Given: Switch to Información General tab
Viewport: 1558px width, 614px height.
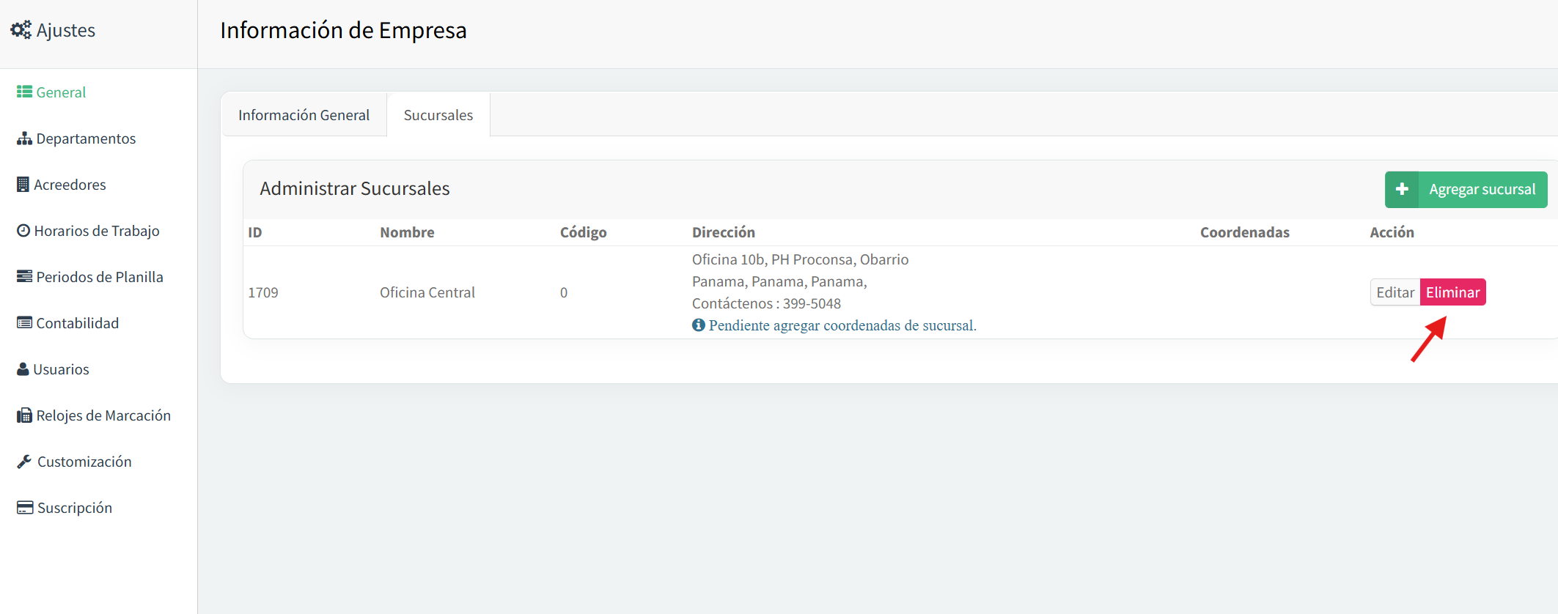Looking at the screenshot, I should point(304,115).
